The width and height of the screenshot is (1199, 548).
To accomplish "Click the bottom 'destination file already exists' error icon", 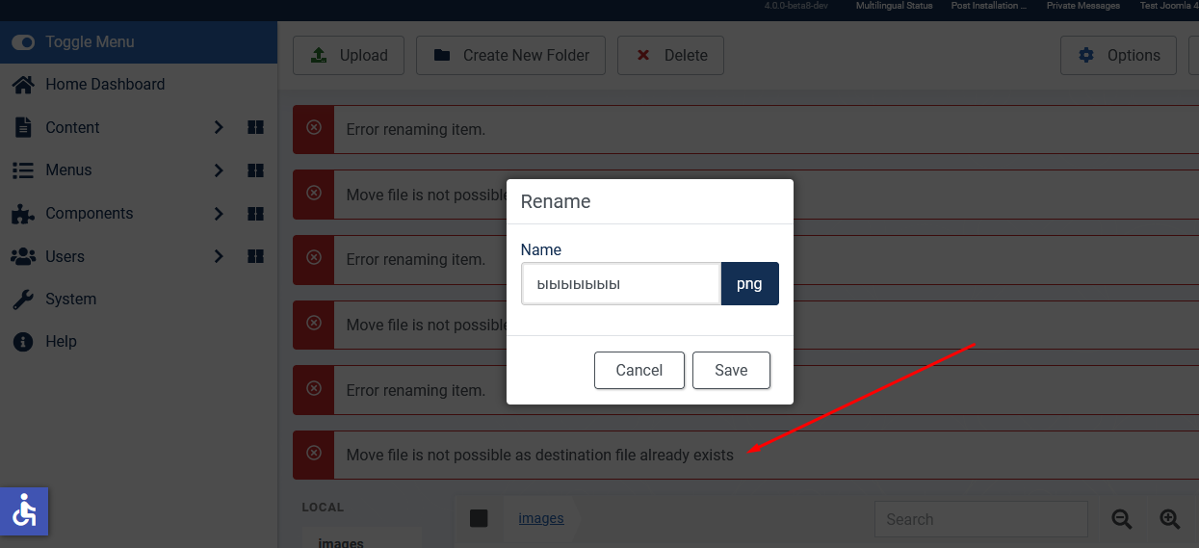I will [314, 453].
